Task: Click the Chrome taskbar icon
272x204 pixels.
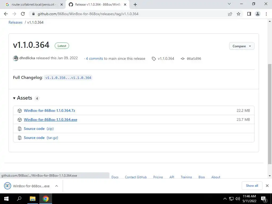Action: (46, 199)
